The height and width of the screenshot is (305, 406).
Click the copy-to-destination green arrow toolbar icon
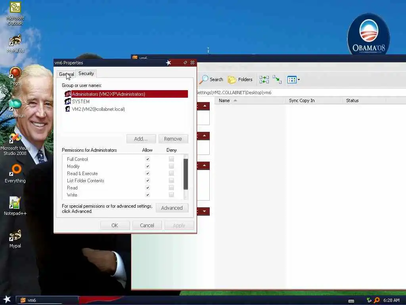click(277, 79)
